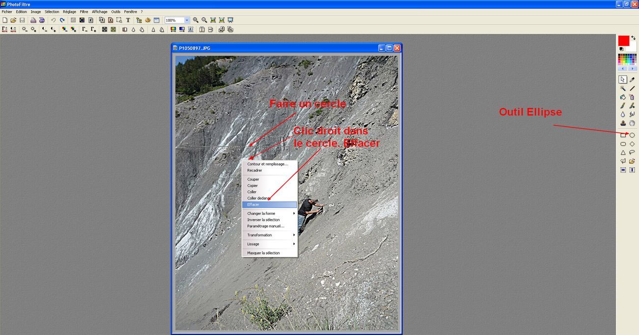Choose the Lasso selection tool

(632, 153)
